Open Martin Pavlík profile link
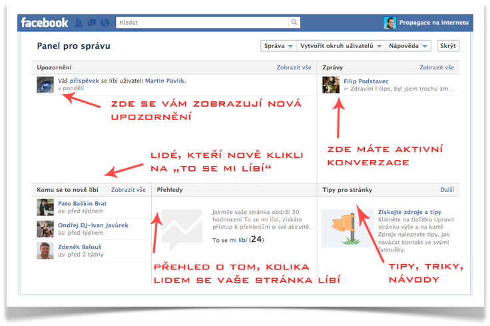The width and height of the screenshot is (490, 326). click(x=164, y=81)
